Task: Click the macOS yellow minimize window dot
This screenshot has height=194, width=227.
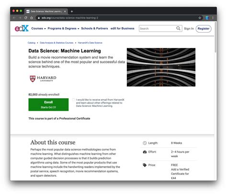Action: (x=17, y=11)
